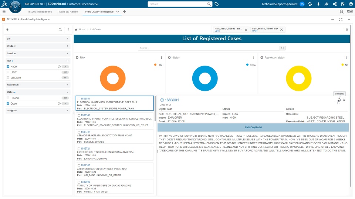Open case 1680908 link
The image size is (355, 199).
85,182
